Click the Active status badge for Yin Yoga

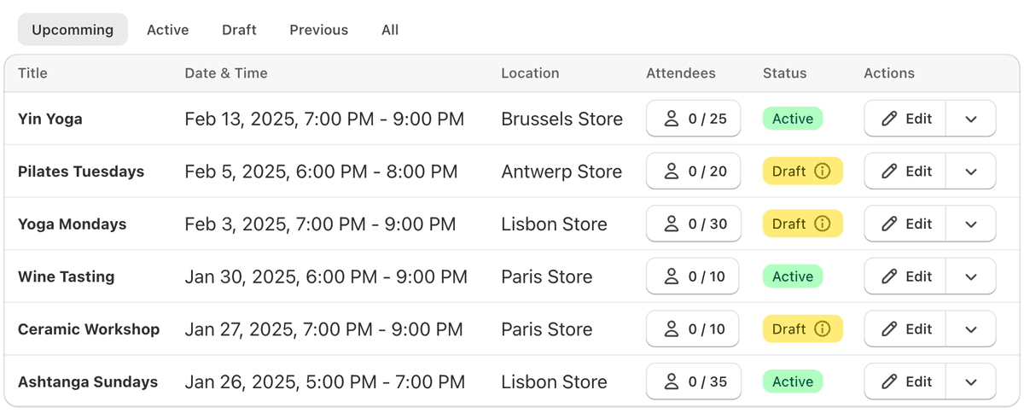[793, 119]
